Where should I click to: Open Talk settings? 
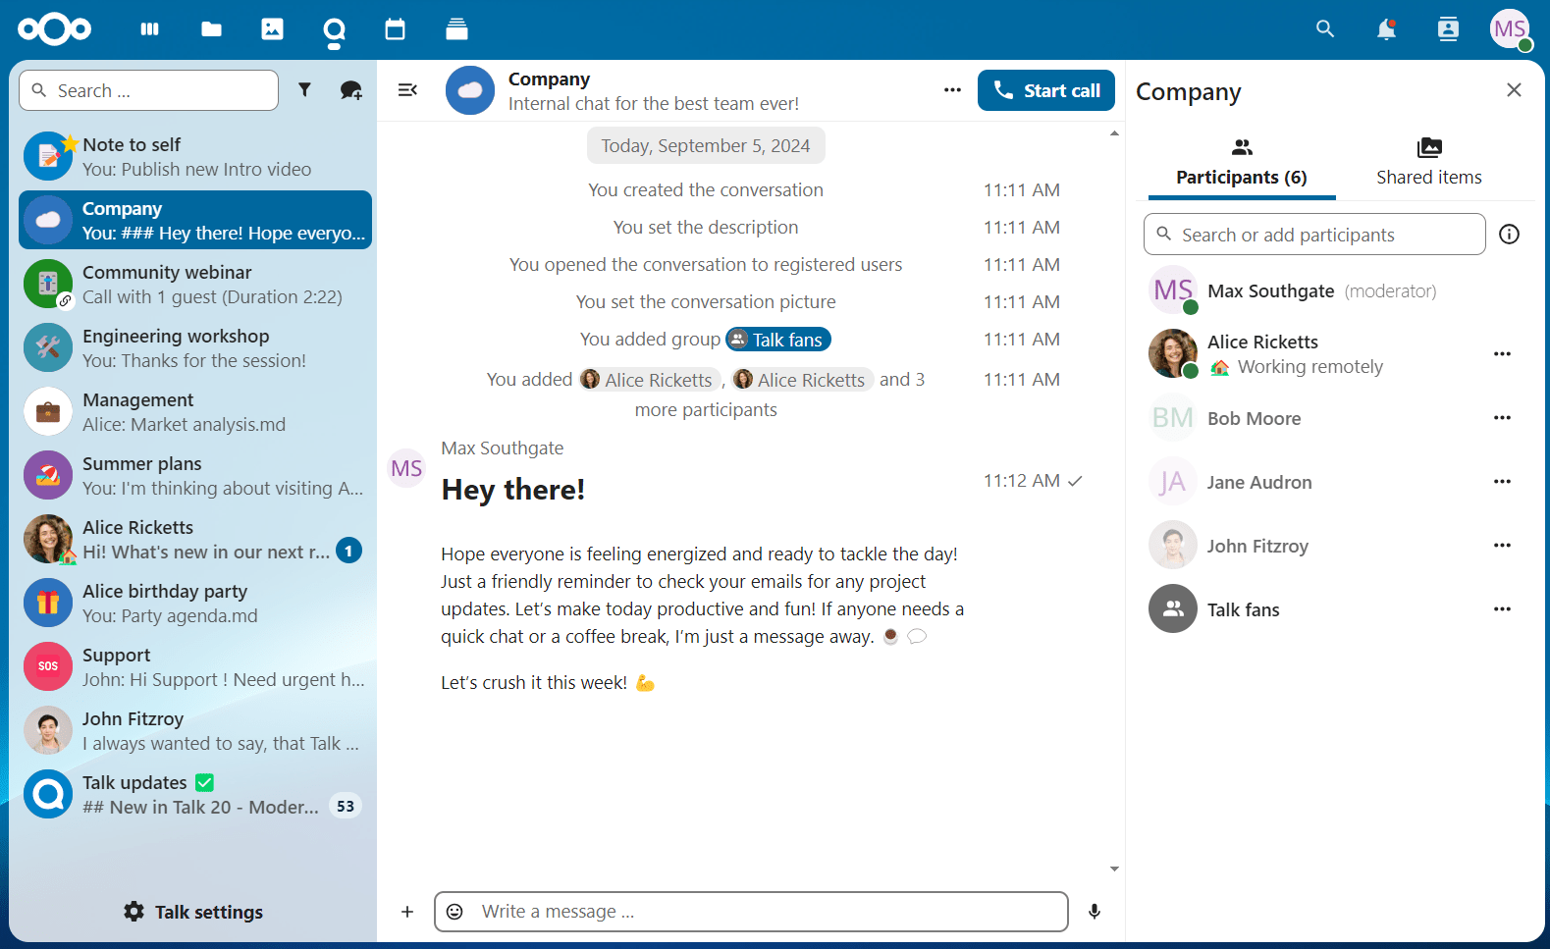pyautogui.click(x=193, y=912)
